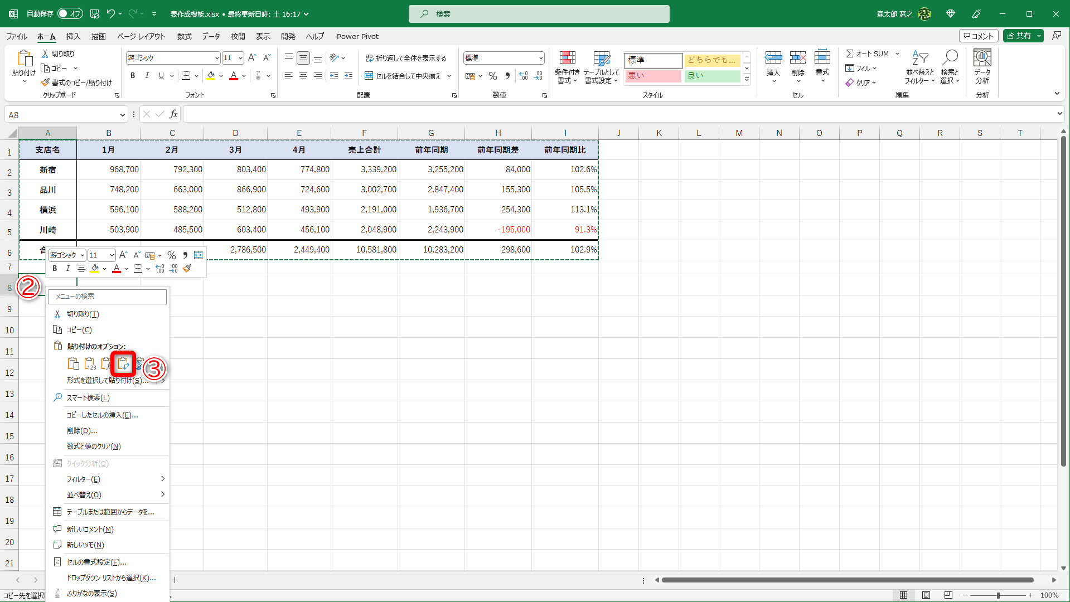1070x602 pixels.
Task: Toggle ribbon middle vertical alignment
Action: [x=303, y=58]
